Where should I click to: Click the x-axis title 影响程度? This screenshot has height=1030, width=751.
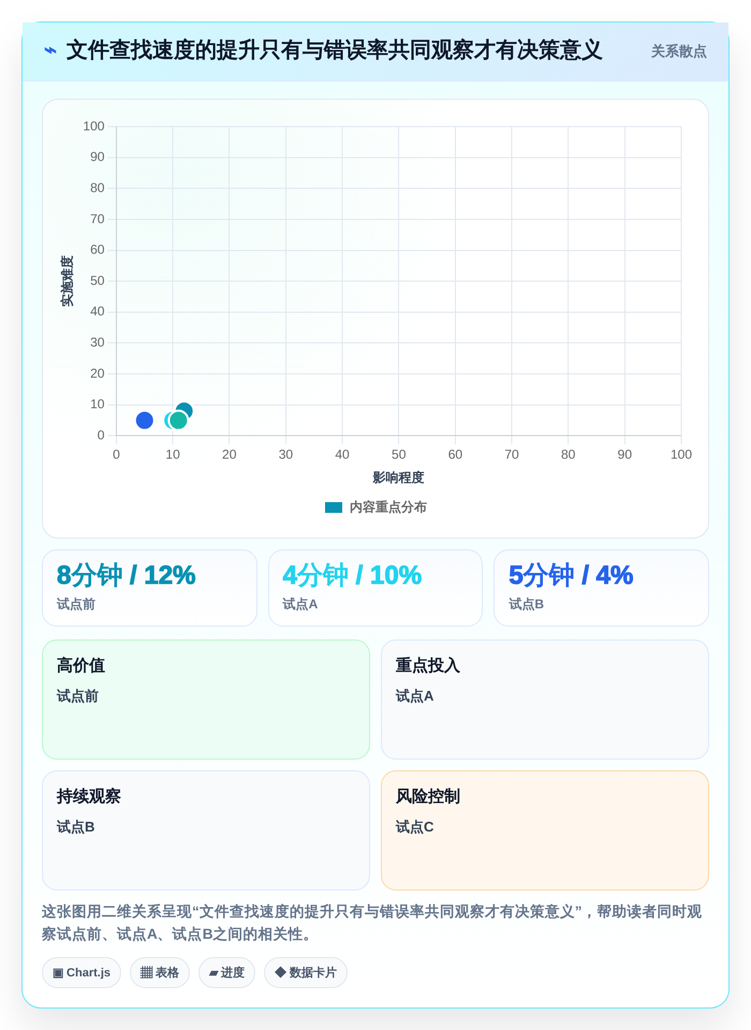(x=399, y=477)
